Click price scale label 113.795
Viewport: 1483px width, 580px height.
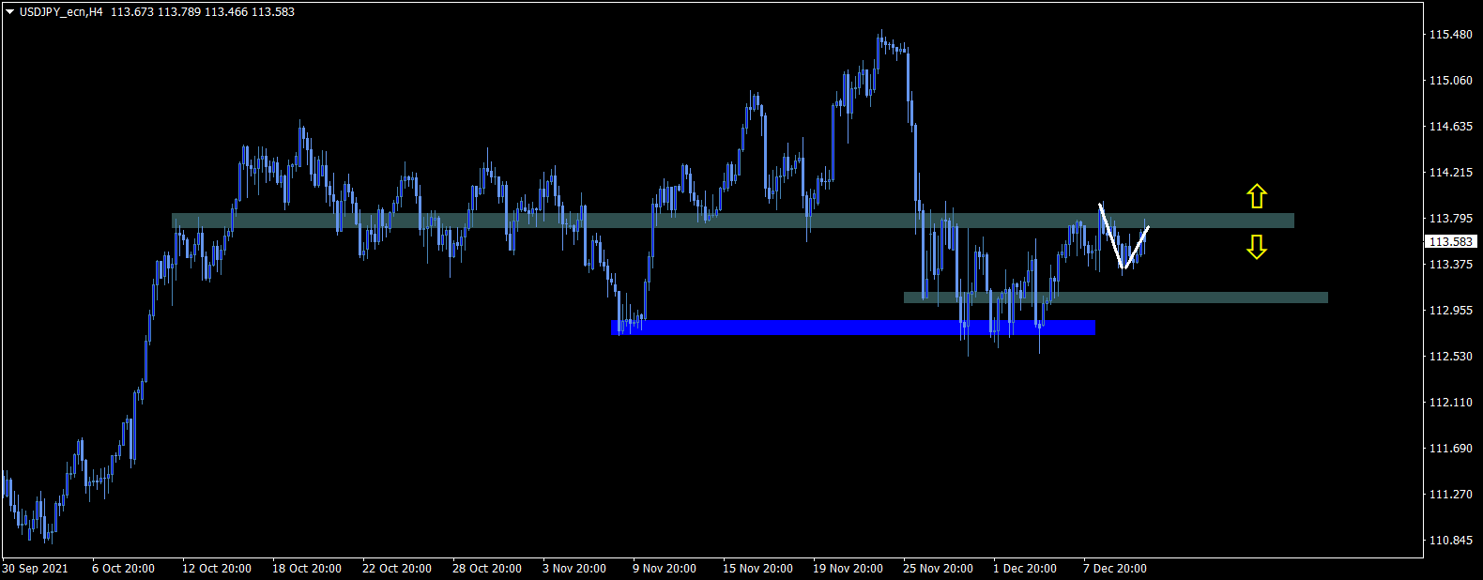1450,219
